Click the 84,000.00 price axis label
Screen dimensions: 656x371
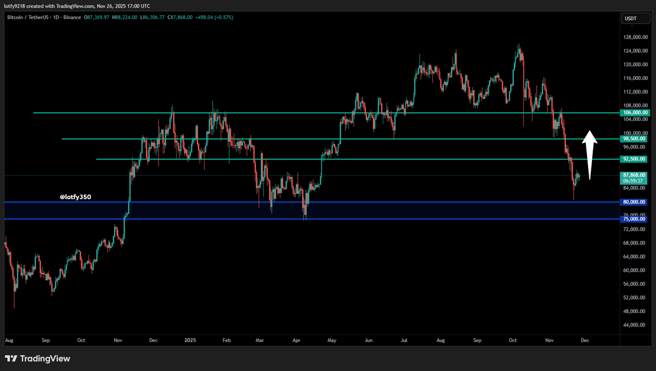[635, 188]
